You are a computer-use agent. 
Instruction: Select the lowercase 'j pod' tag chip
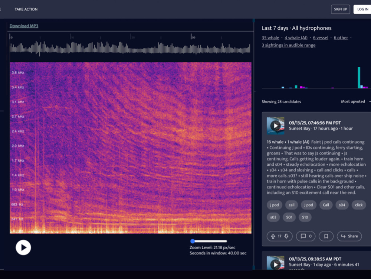275,205
